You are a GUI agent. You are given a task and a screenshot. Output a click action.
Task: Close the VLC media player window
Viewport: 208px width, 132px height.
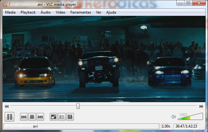tap(199, 3)
